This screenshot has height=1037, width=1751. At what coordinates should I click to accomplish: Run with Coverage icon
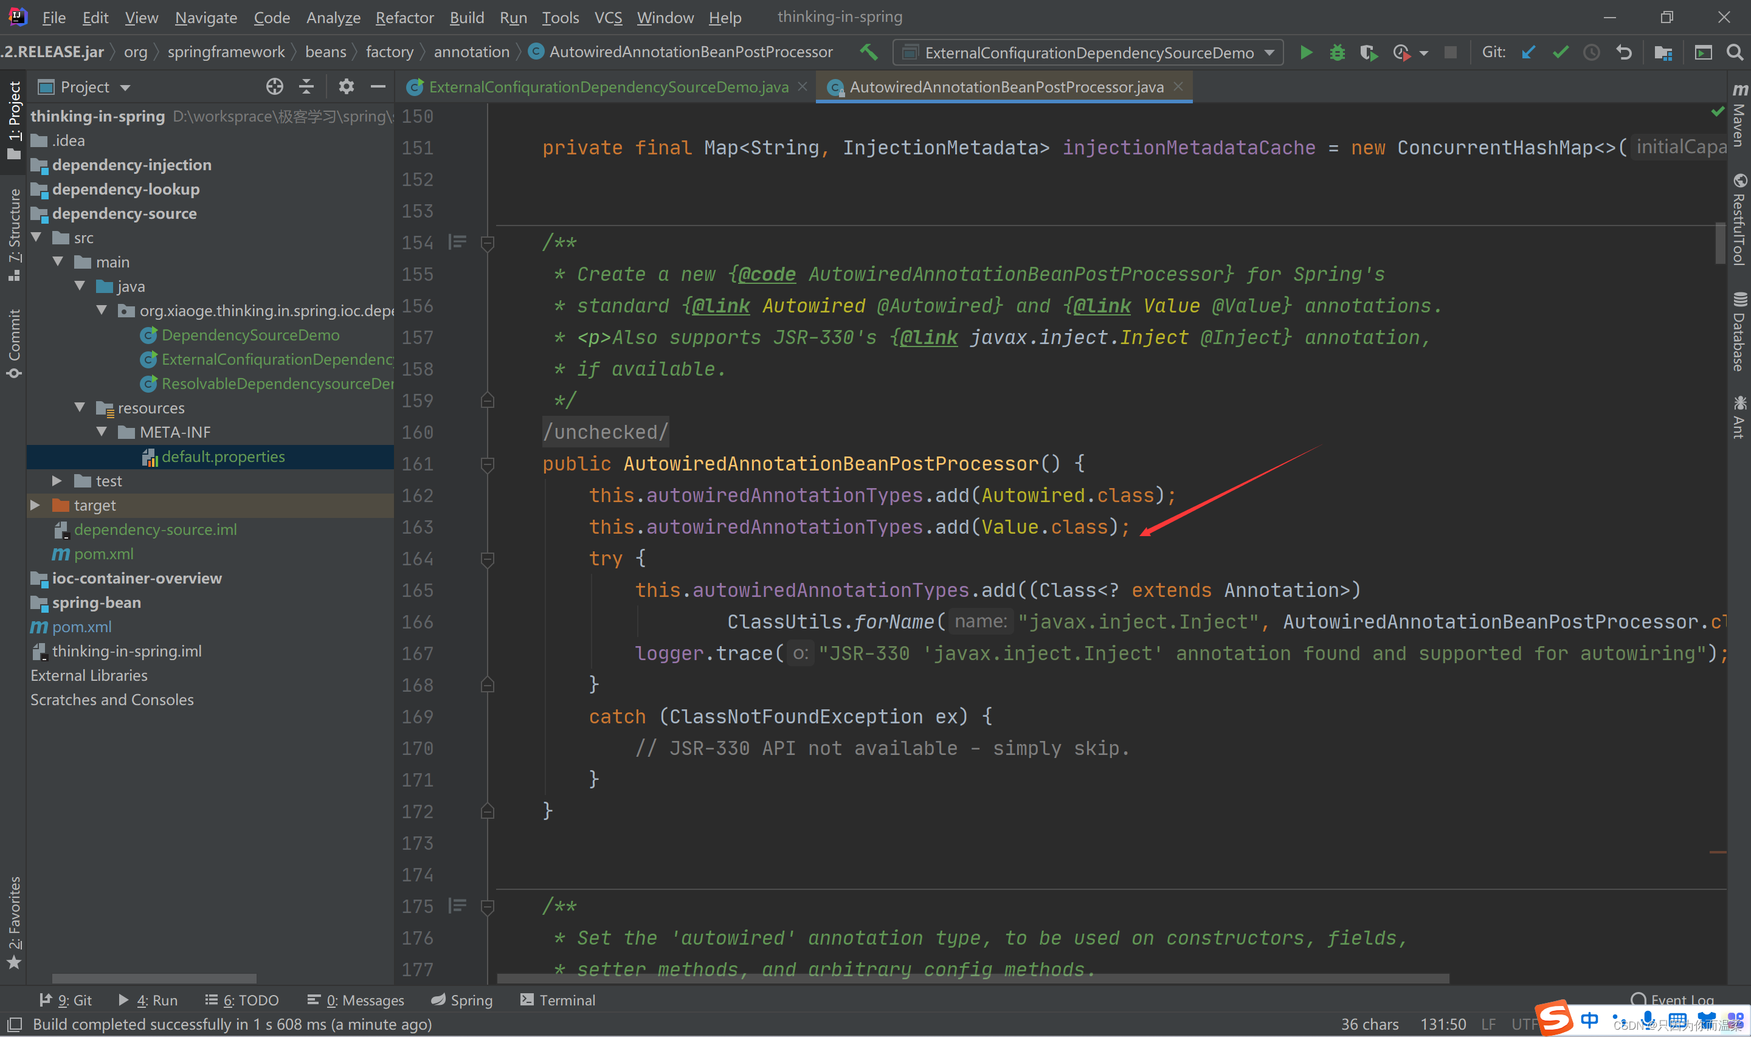pos(1368,52)
